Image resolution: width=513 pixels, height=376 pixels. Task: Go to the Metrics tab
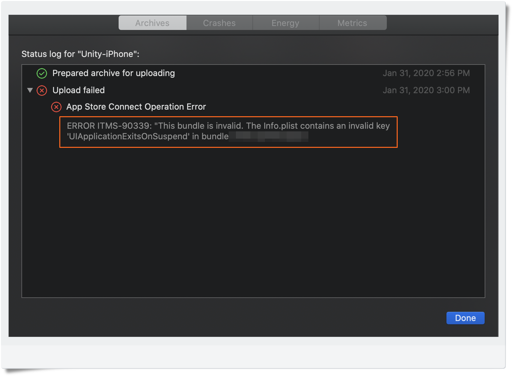353,23
